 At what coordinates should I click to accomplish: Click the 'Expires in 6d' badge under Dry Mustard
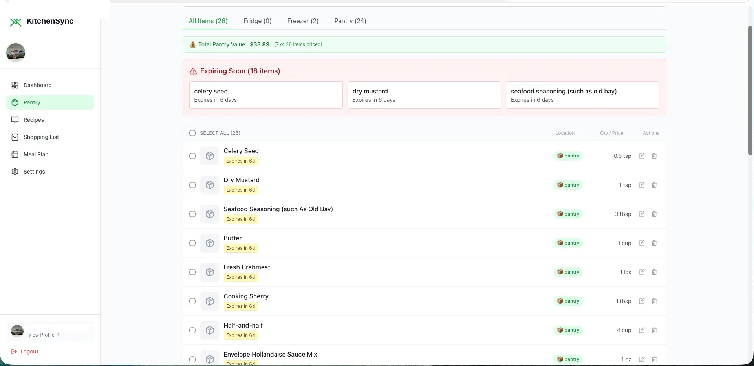tap(241, 190)
